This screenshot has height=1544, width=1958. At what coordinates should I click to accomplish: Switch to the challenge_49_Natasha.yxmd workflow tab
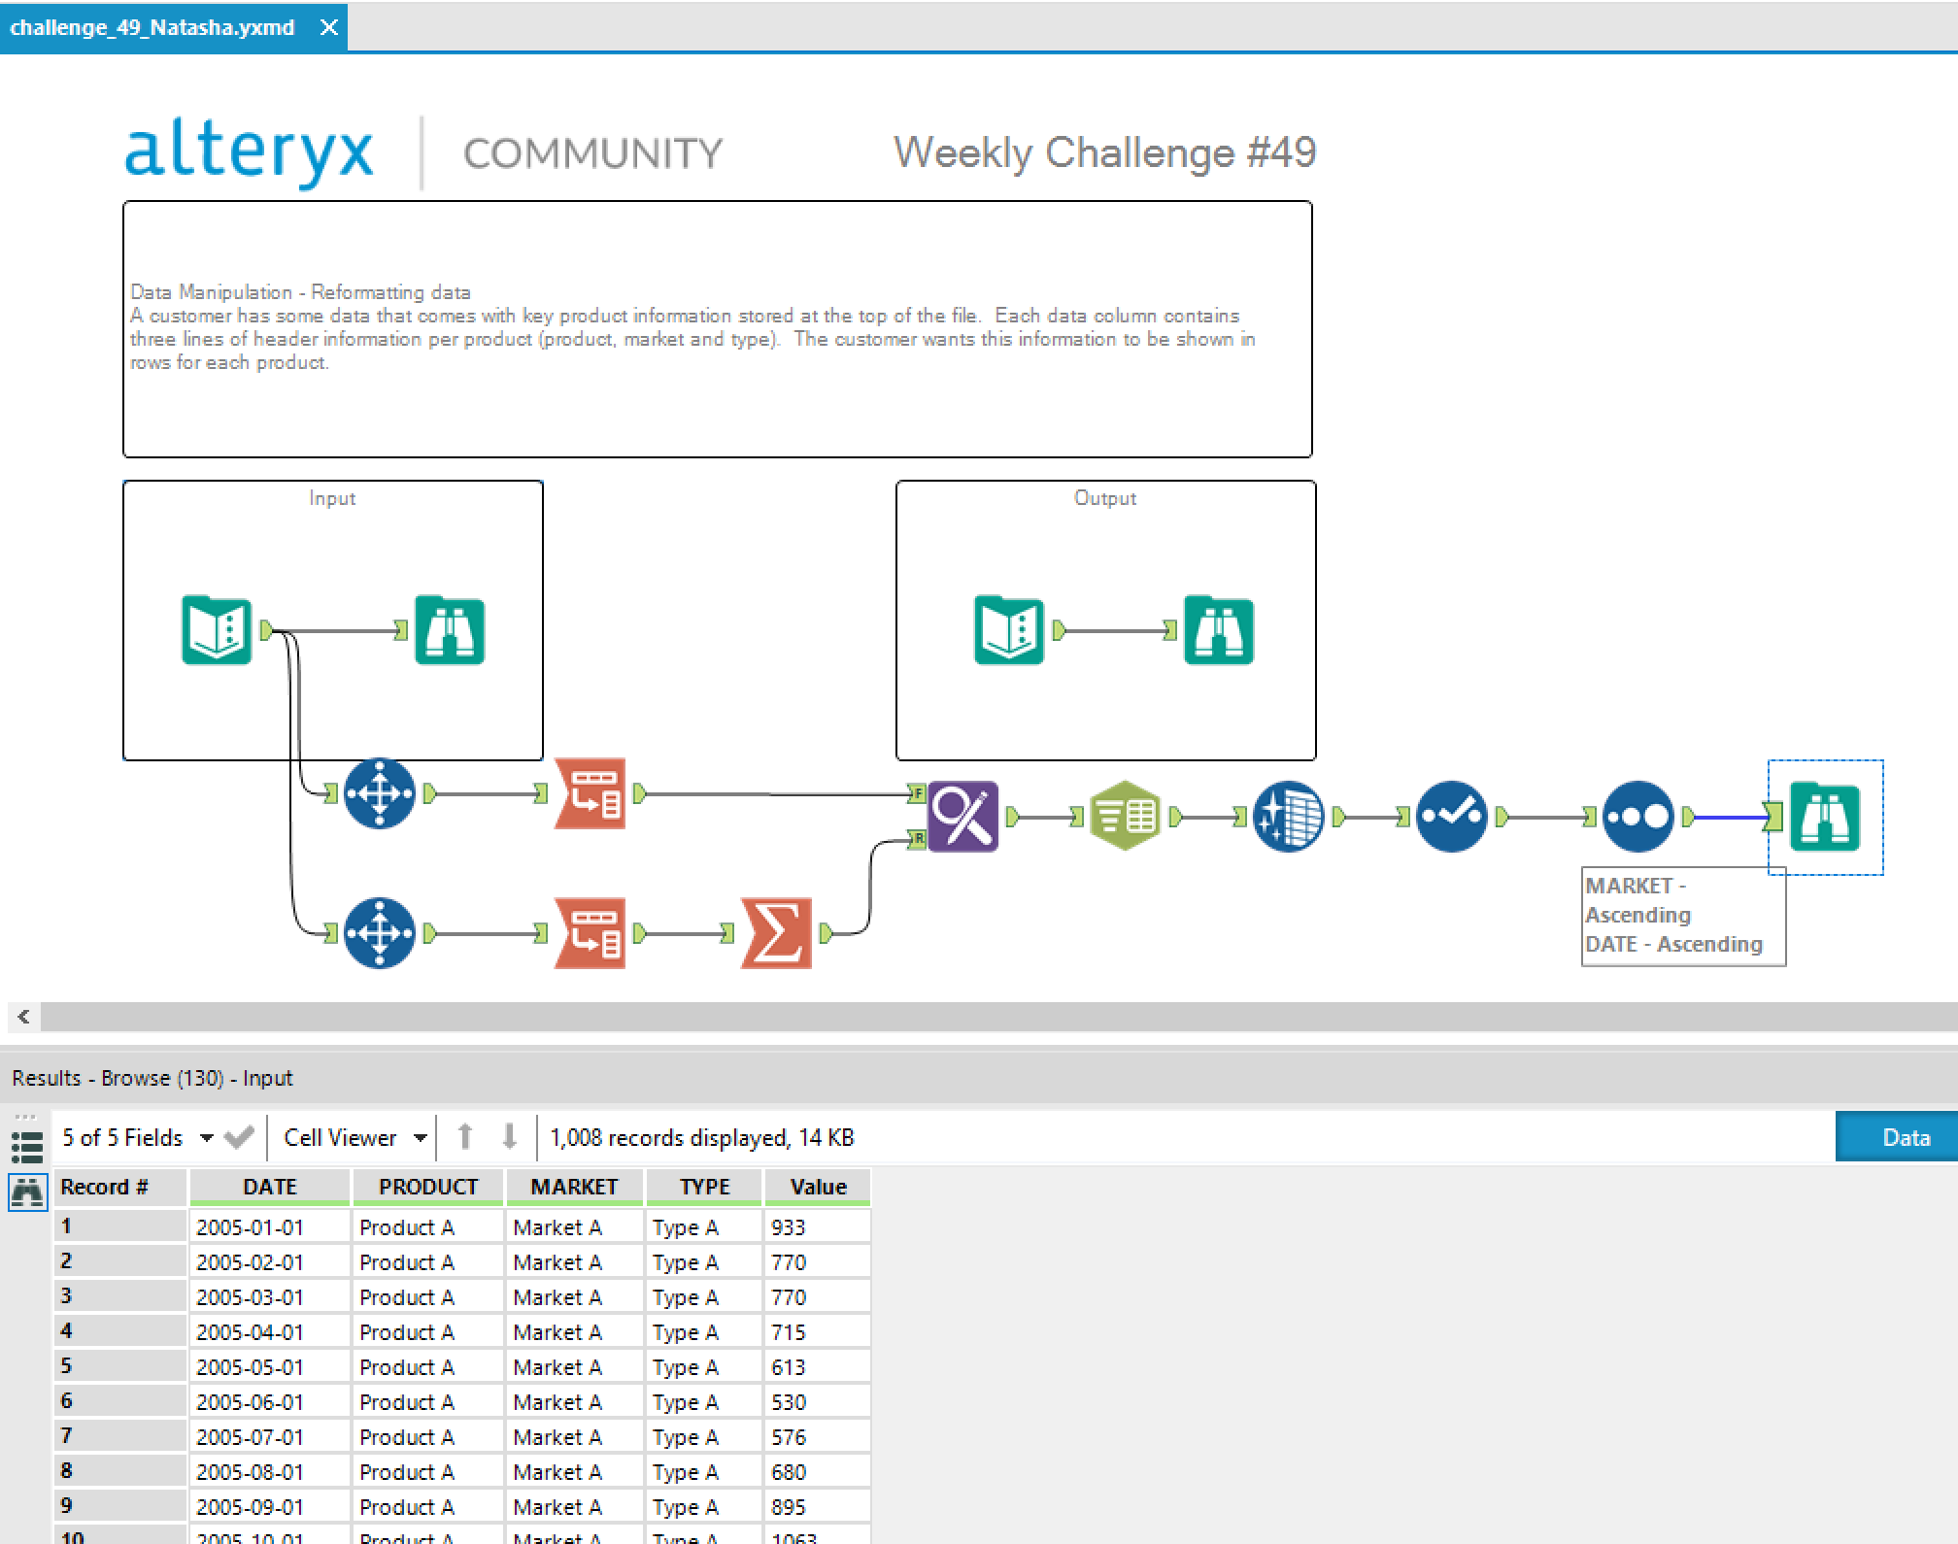pos(151,27)
